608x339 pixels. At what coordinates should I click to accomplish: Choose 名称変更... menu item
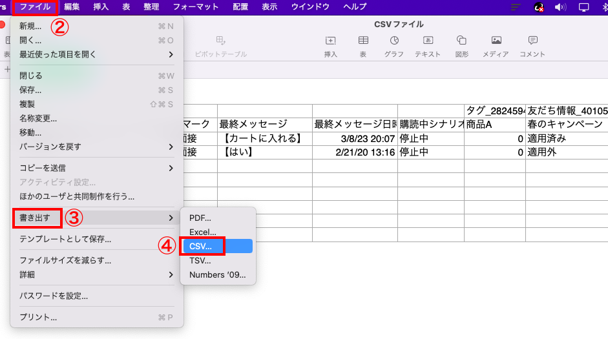[x=96, y=119]
